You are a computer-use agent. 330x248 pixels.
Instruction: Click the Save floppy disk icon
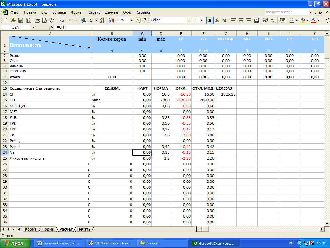pos(20,20)
